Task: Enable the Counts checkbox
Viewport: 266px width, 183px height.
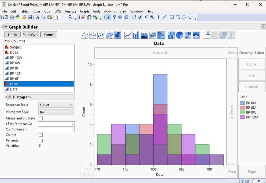Action: coord(41,135)
